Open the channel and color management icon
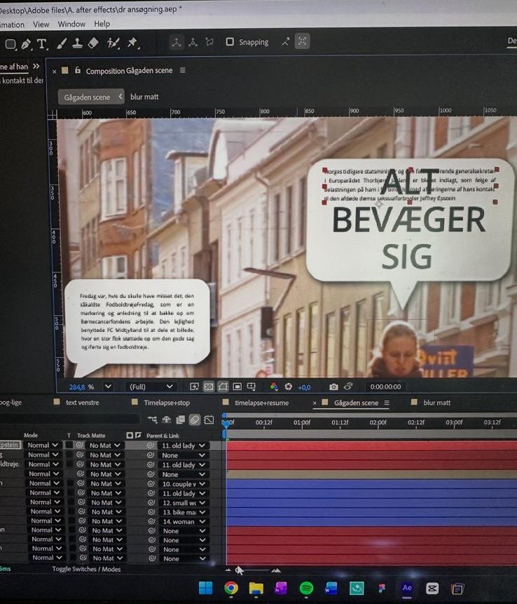517x604 pixels. pos(274,387)
